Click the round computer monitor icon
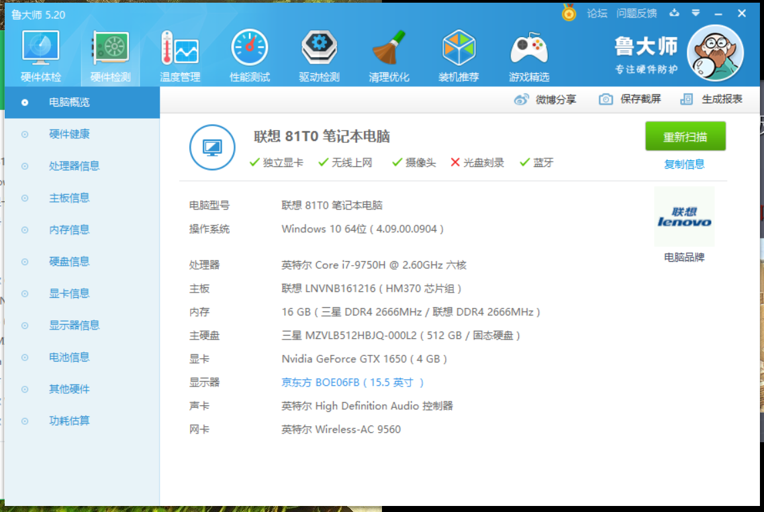The width and height of the screenshot is (764, 512). point(212,147)
